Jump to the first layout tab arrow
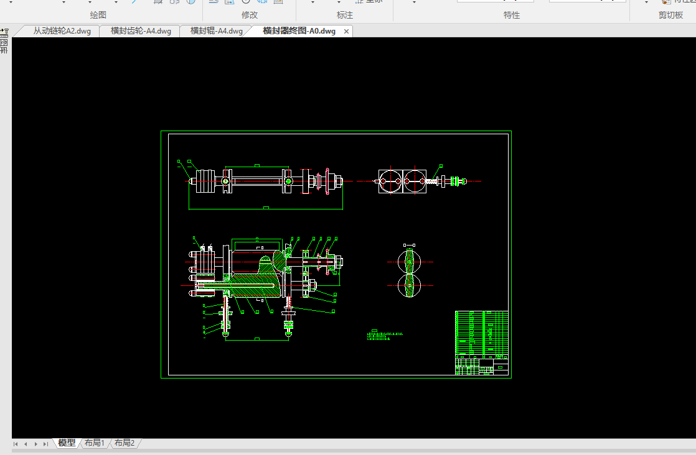Screen dimensions: 696x455 (16, 443)
